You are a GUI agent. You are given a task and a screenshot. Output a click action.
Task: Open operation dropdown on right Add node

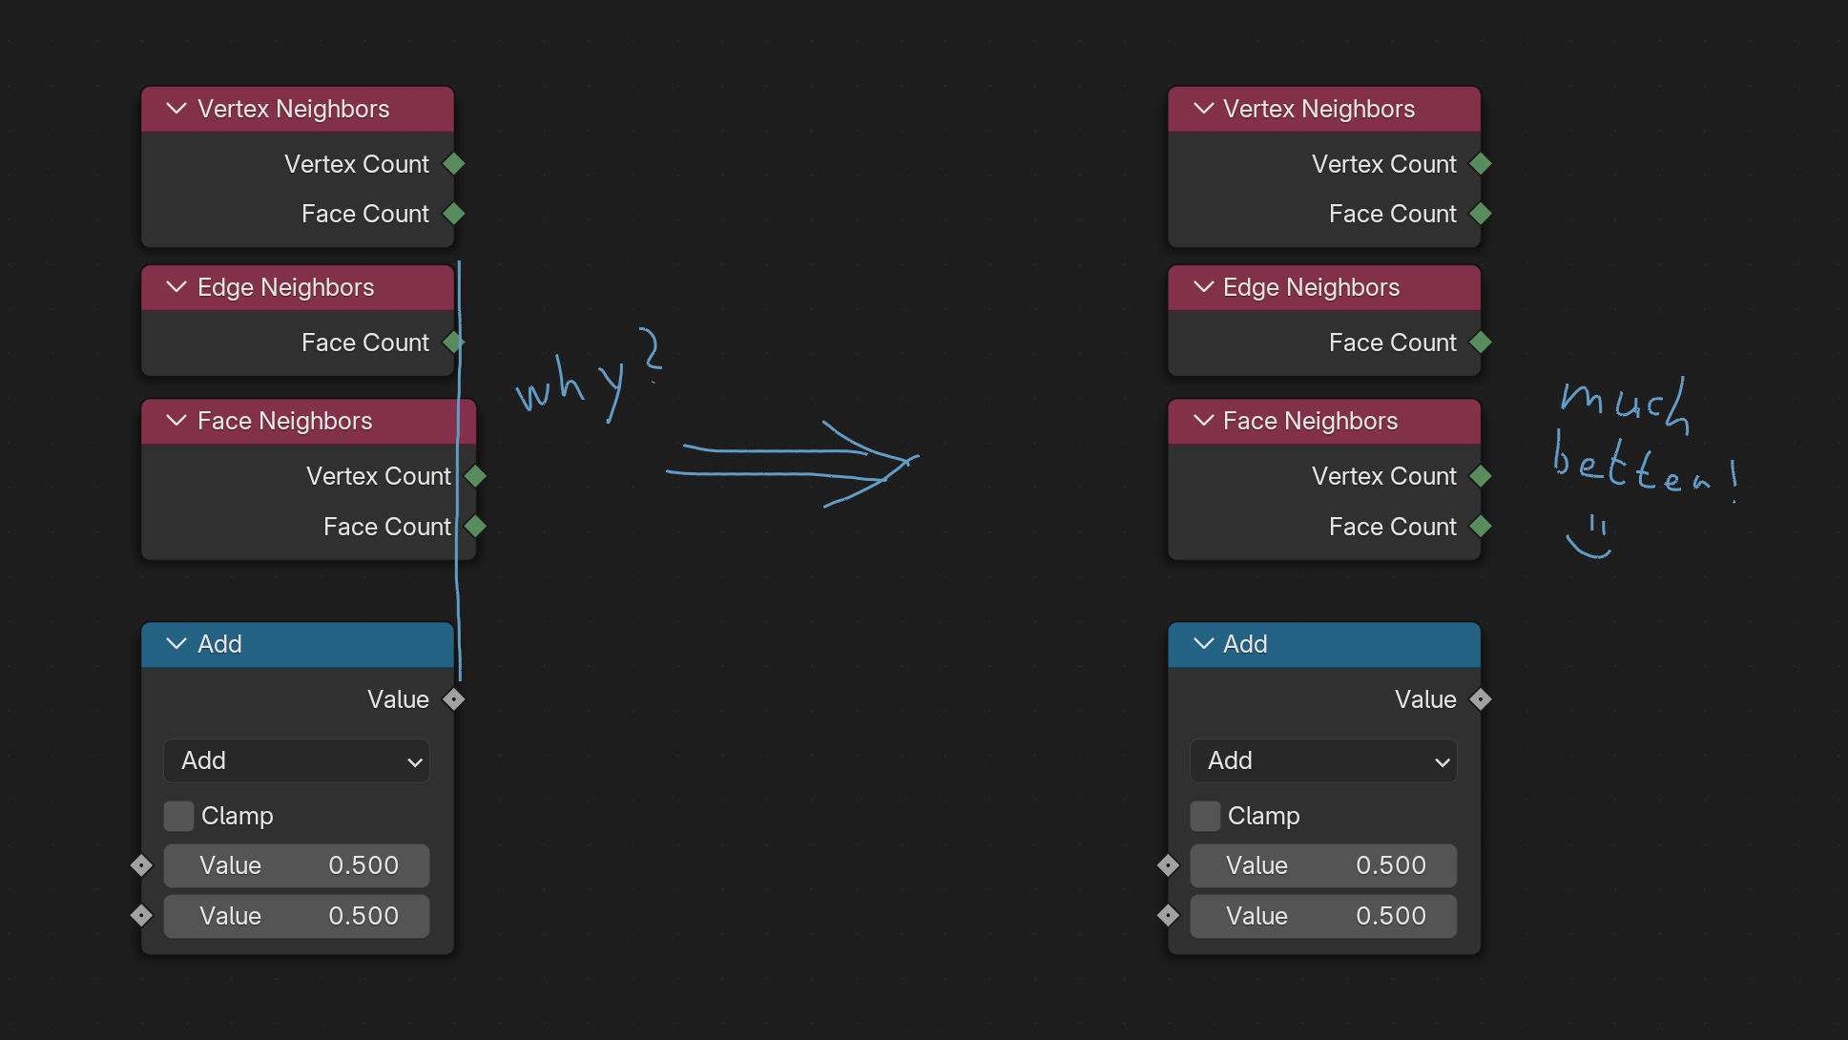tap(1323, 760)
